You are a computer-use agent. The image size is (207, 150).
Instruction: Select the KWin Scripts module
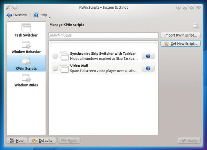tap(26, 63)
